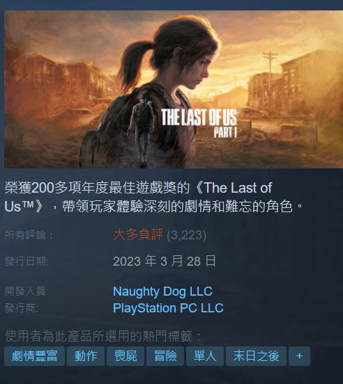Screen dimensions: 343x384
Task: Open the 喪屍 tag
Action: point(125,356)
